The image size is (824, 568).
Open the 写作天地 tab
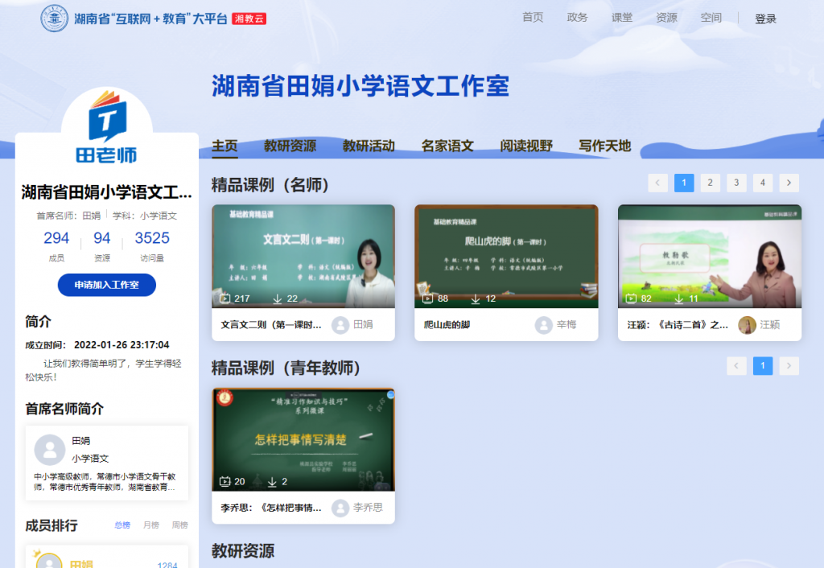pyautogui.click(x=604, y=146)
